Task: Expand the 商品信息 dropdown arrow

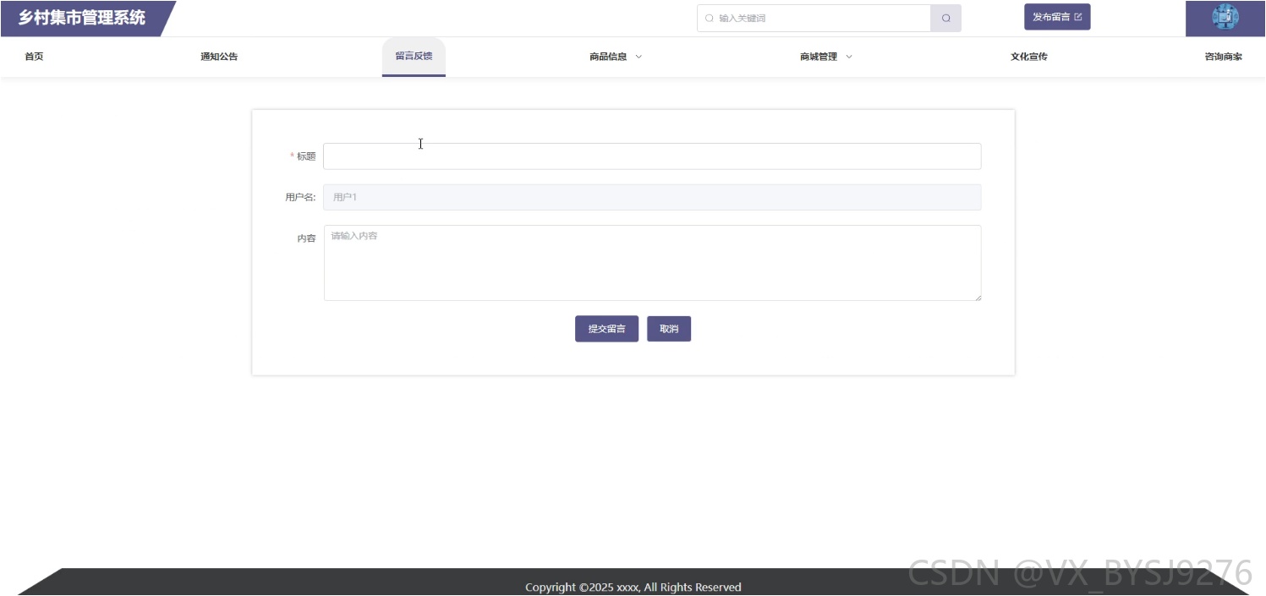Action: tap(638, 57)
